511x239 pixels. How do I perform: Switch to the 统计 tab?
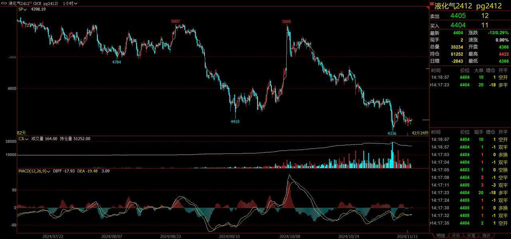[x=486, y=236]
